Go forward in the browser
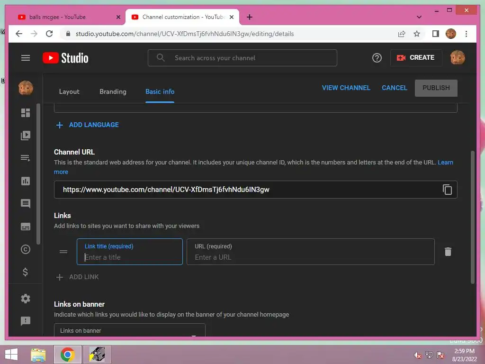The width and height of the screenshot is (485, 364). [34, 34]
